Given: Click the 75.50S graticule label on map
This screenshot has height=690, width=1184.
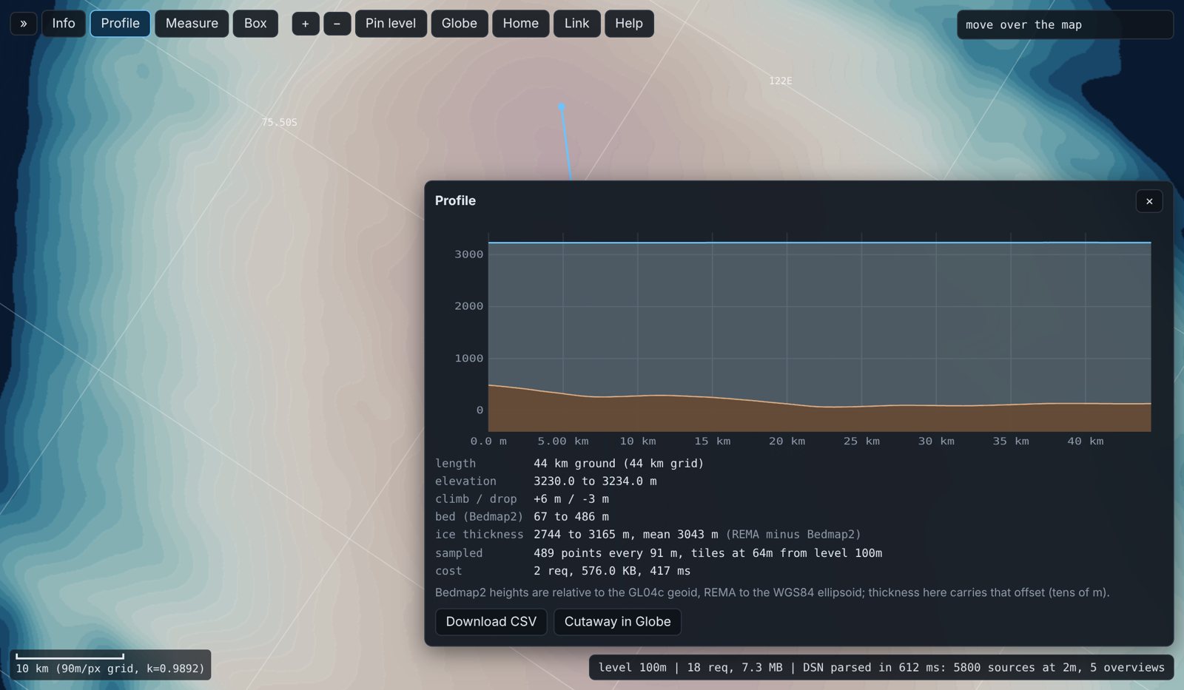Looking at the screenshot, I should pyautogui.click(x=280, y=123).
